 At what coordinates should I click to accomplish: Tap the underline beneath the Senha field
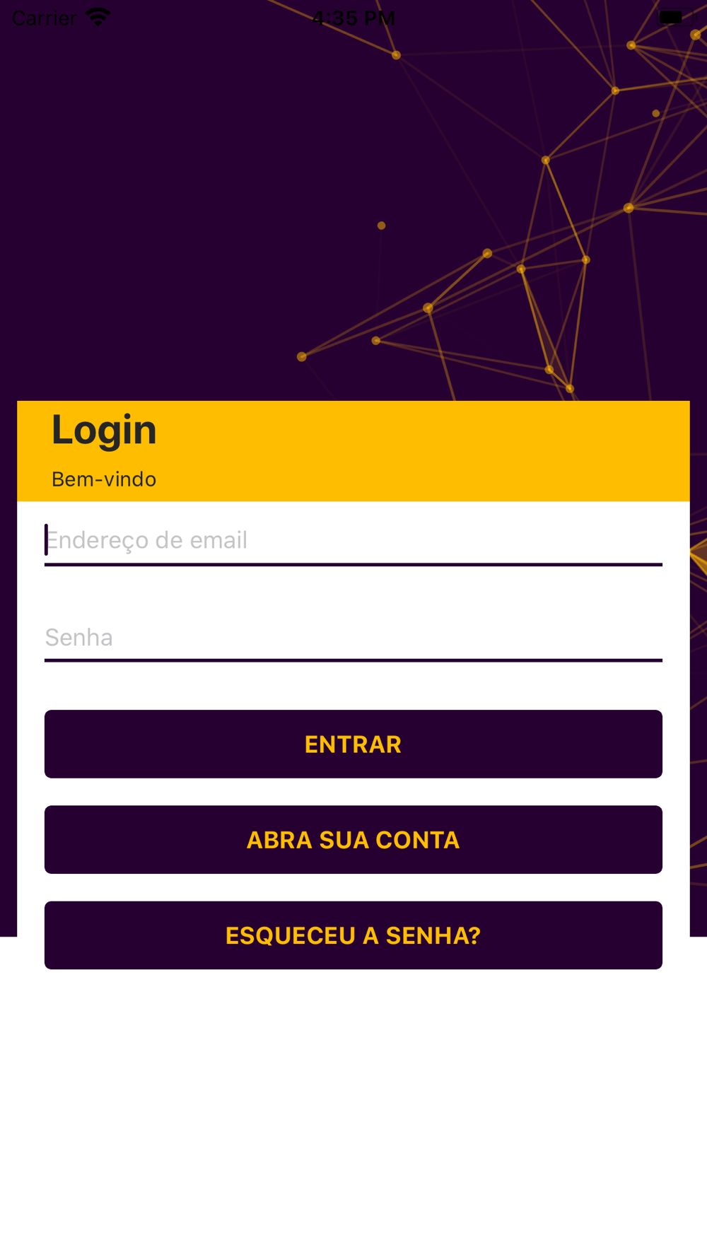[353, 660]
